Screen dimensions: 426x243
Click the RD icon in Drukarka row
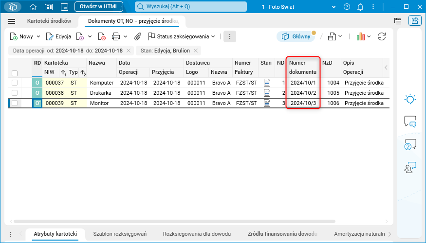(37, 93)
